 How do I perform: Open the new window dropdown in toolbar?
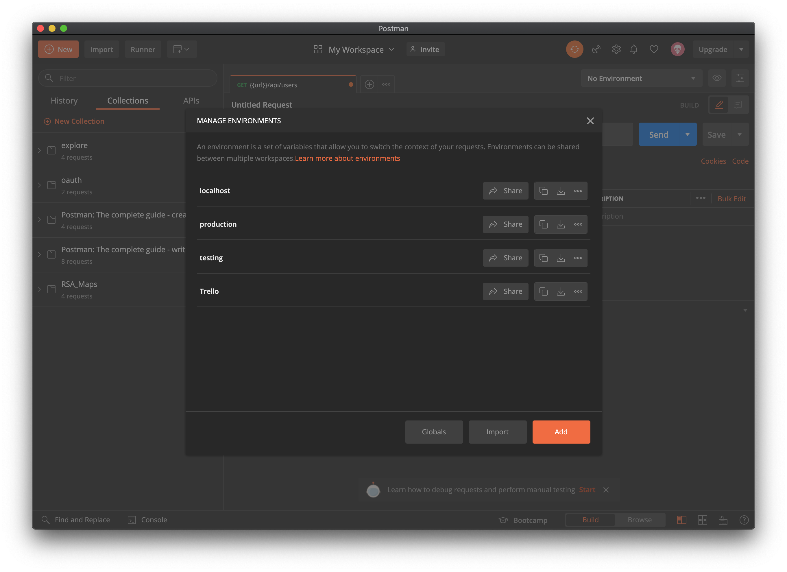click(x=182, y=49)
